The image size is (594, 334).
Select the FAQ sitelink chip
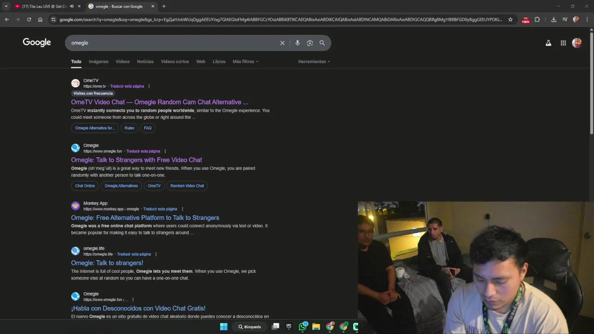[x=148, y=128]
